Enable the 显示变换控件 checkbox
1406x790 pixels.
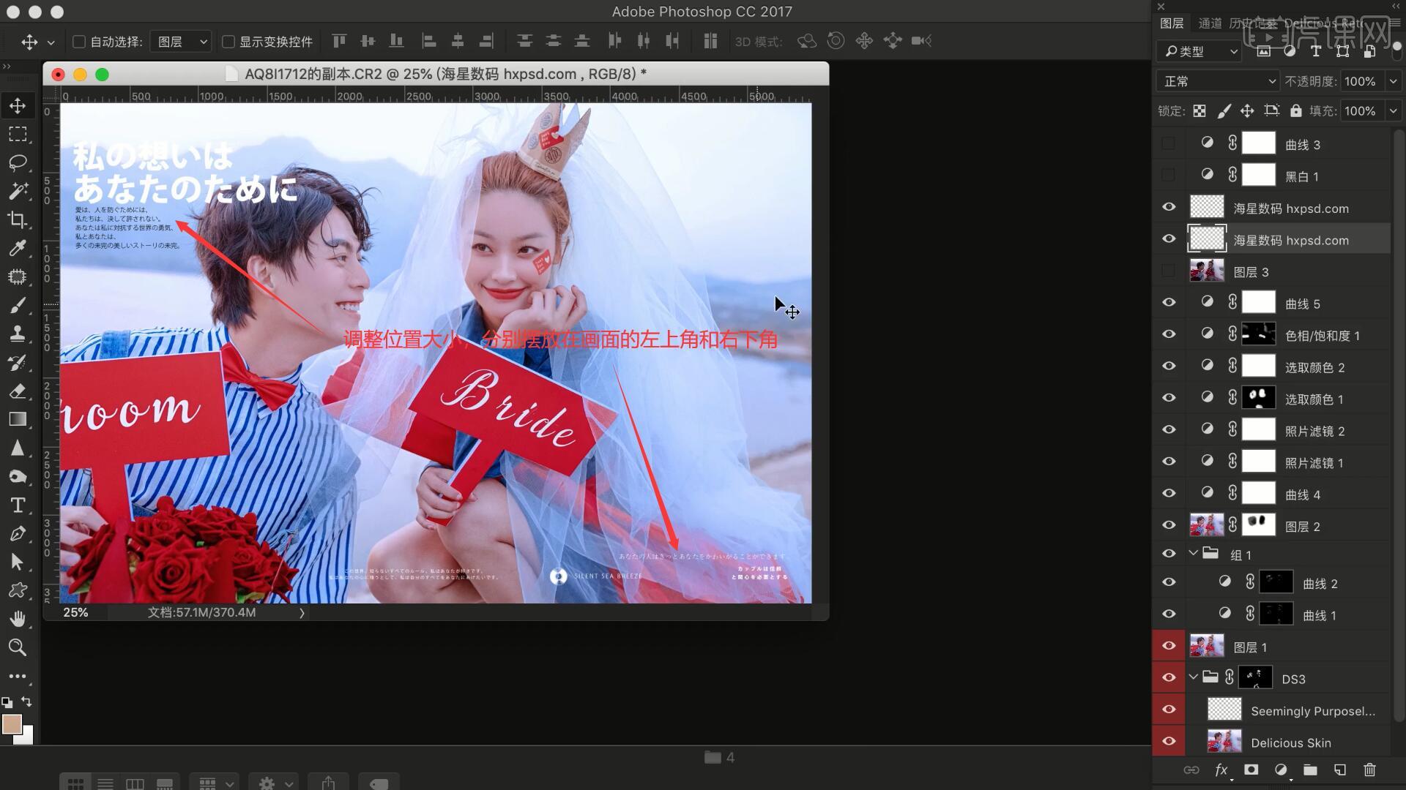(x=228, y=42)
